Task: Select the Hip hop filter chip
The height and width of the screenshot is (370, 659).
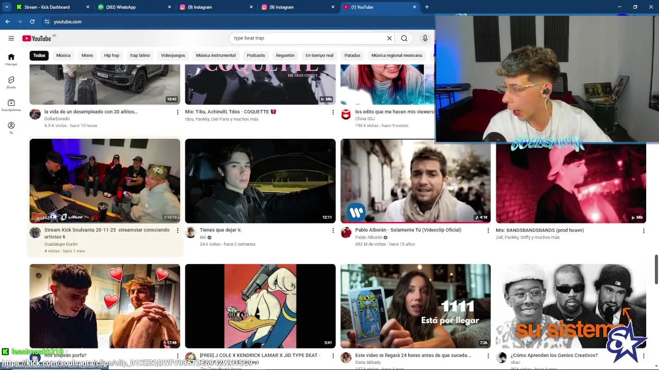Action: coord(112,55)
